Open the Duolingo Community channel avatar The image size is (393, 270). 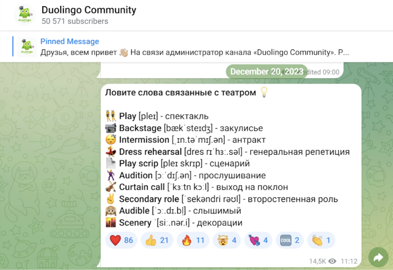pos(25,15)
